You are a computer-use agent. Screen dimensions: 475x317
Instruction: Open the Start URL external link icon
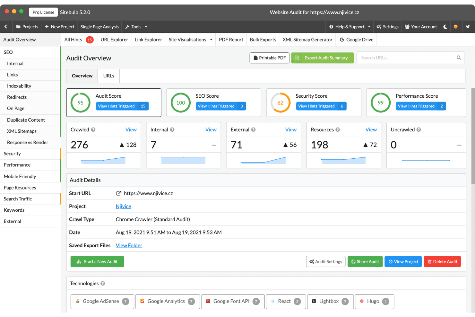pyautogui.click(x=118, y=193)
